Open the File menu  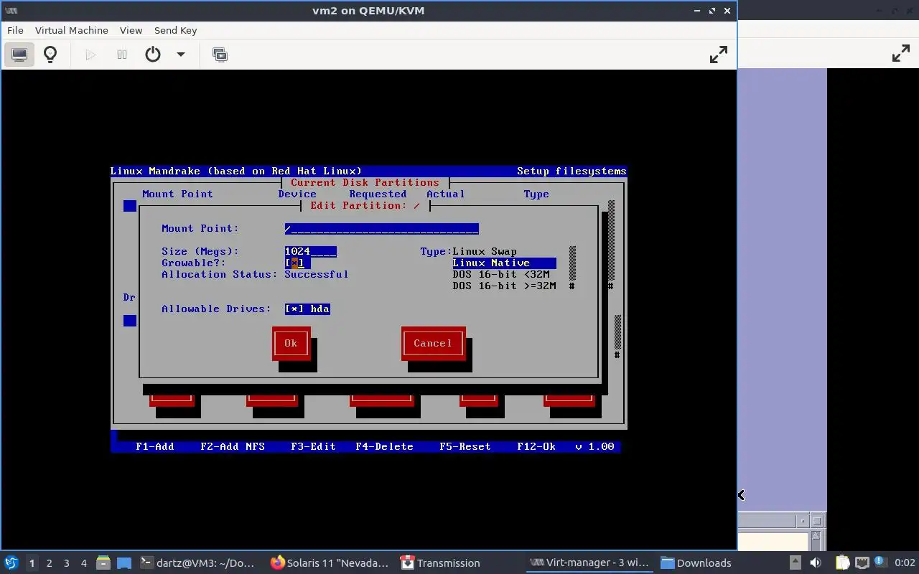click(x=15, y=30)
